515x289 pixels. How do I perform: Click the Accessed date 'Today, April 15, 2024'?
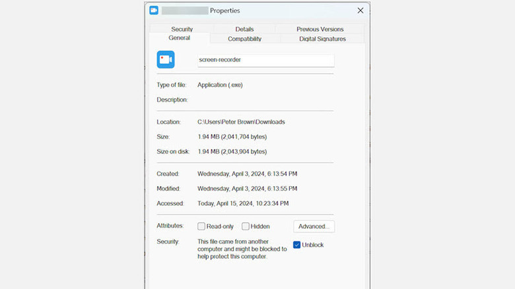[243, 203]
